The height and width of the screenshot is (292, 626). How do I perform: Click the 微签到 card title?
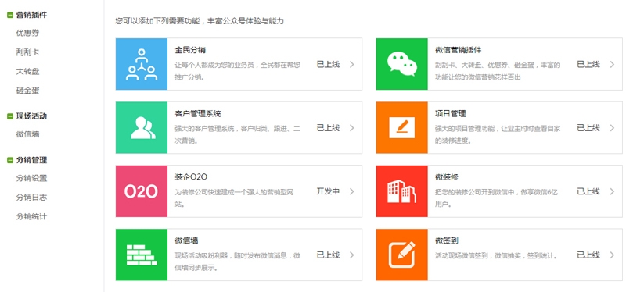[x=446, y=241]
